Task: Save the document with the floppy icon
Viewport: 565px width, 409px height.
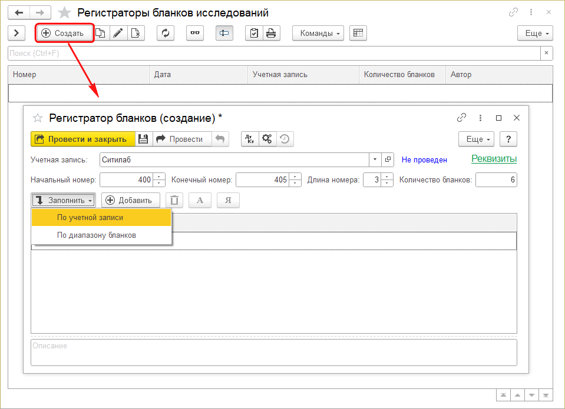Action: tap(143, 139)
